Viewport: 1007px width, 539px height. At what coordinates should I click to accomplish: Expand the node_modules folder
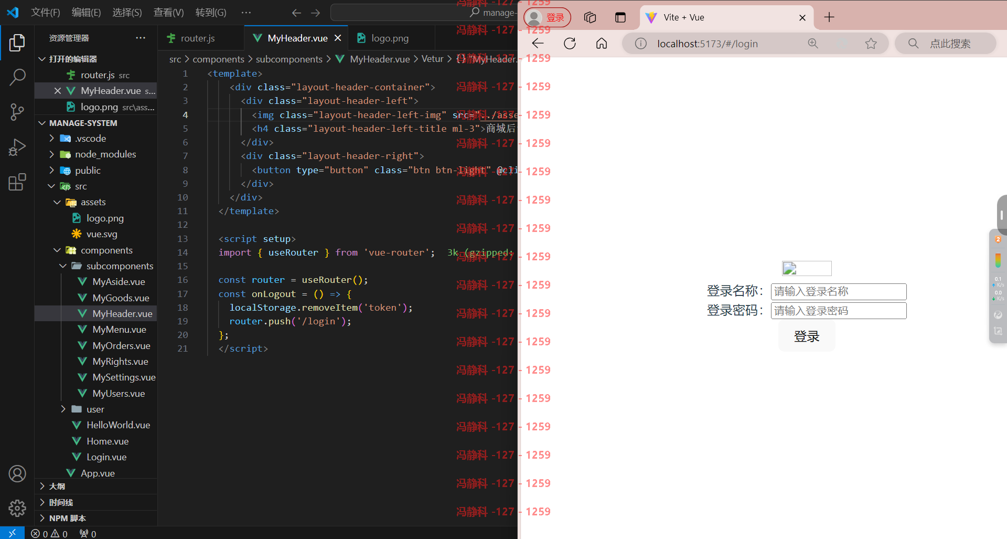pos(51,154)
